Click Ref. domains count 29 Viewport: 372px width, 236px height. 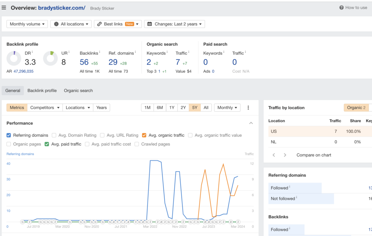pyautogui.click(x=113, y=62)
